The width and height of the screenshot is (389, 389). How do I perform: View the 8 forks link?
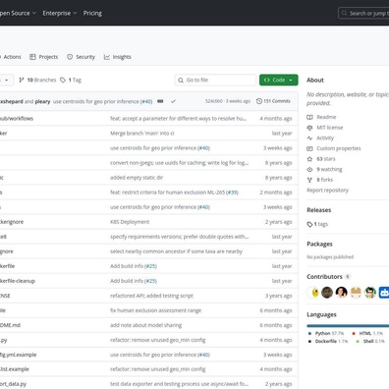pyautogui.click(x=324, y=180)
